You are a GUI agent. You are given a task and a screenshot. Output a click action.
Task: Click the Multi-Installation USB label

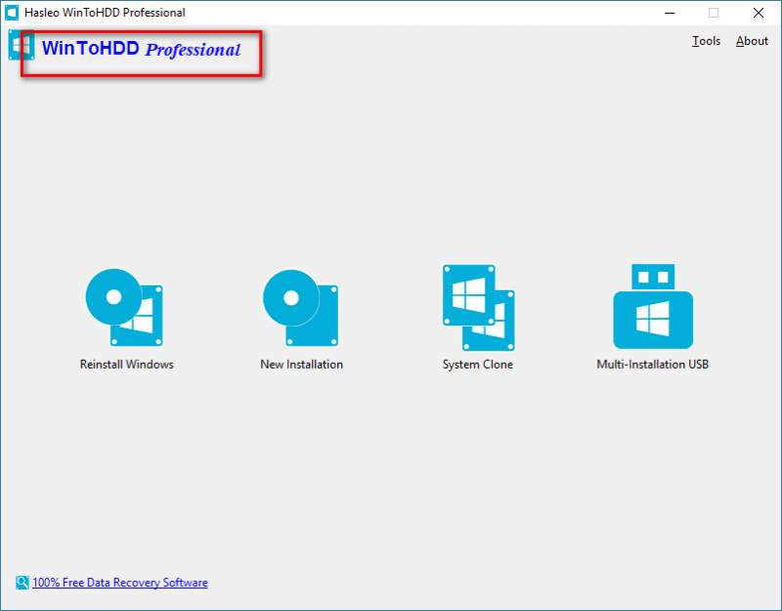pyautogui.click(x=653, y=364)
